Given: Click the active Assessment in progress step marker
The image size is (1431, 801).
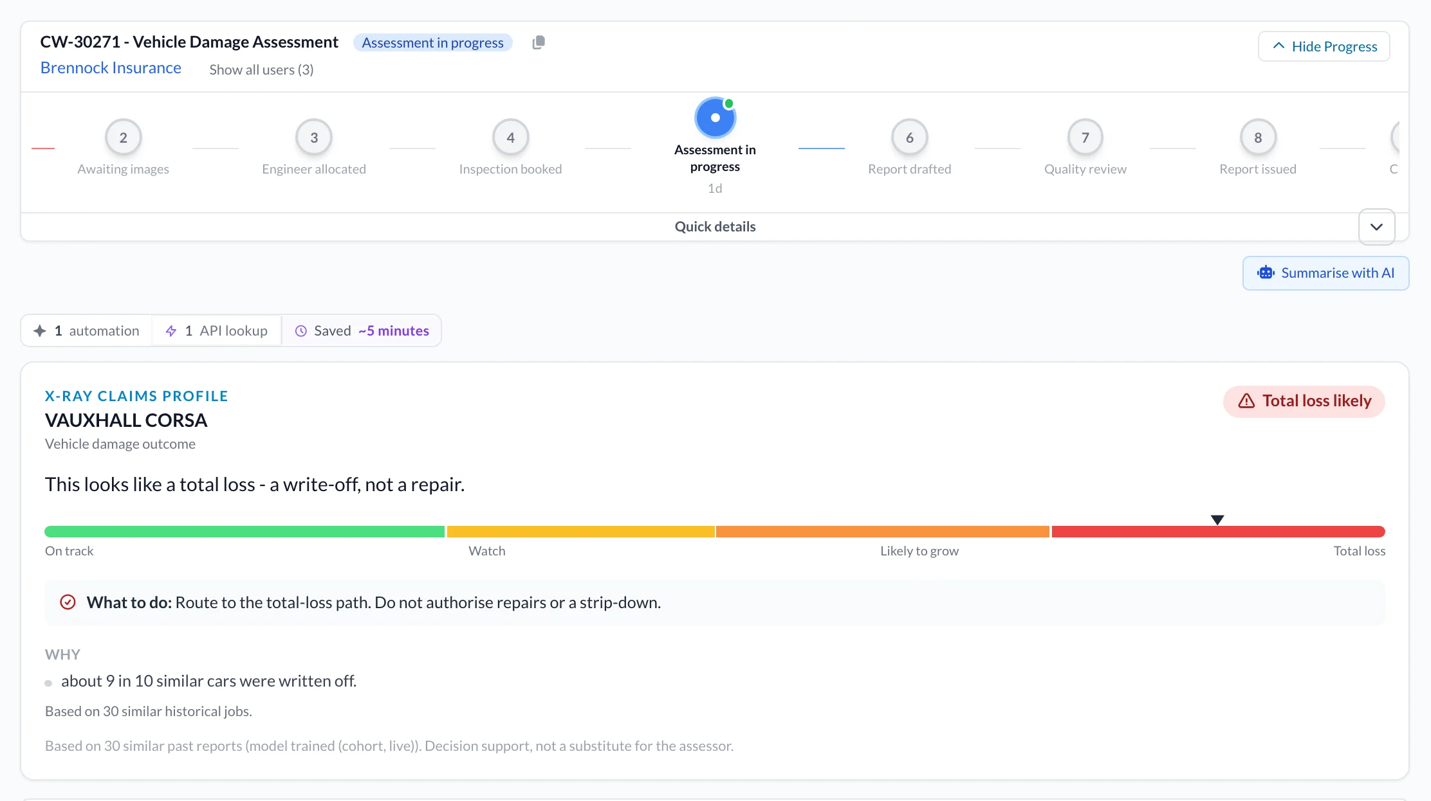Looking at the screenshot, I should coord(715,118).
